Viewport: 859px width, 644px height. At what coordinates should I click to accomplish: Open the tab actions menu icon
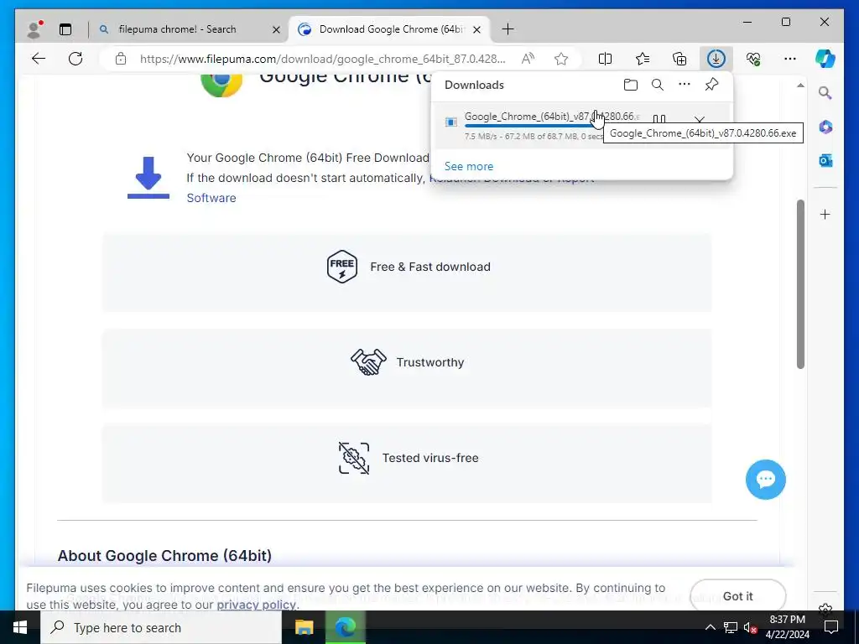coord(65,29)
